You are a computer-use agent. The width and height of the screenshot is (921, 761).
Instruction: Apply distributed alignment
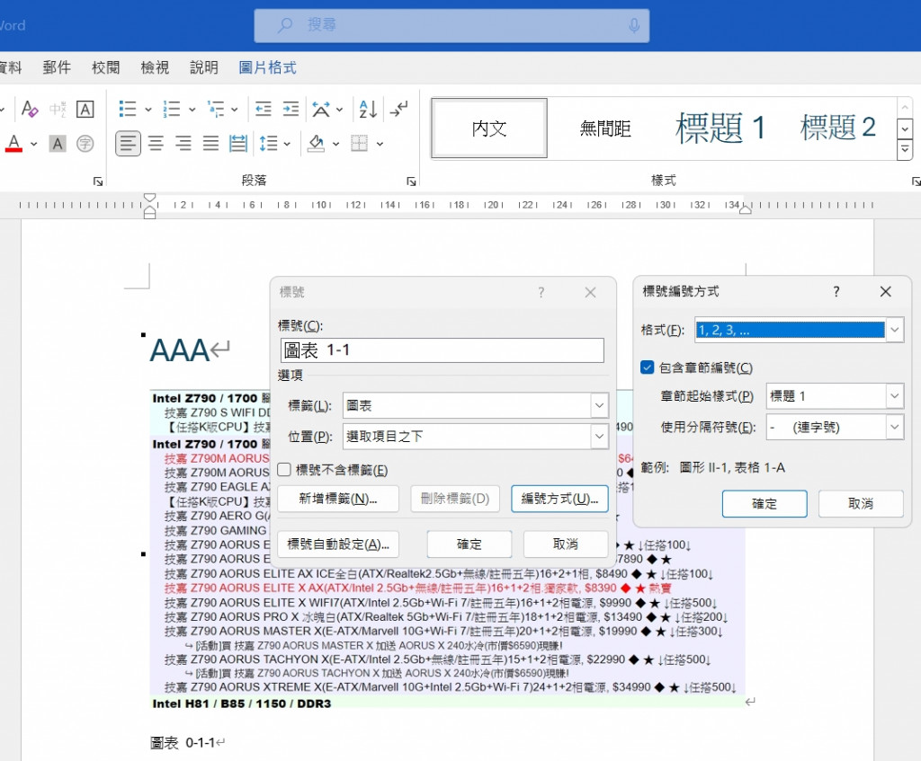pyautogui.click(x=237, y=143)
